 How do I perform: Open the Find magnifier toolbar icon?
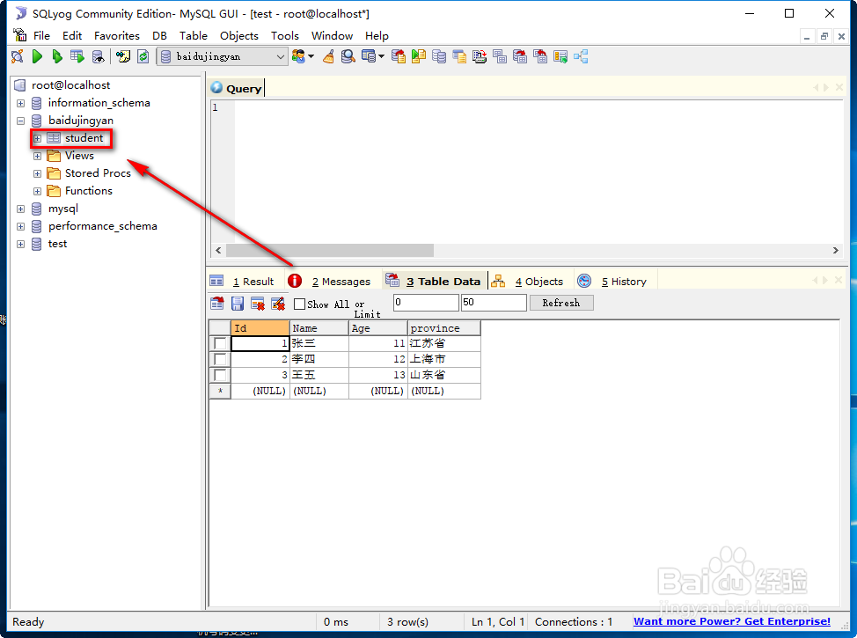tap(348, 56)
